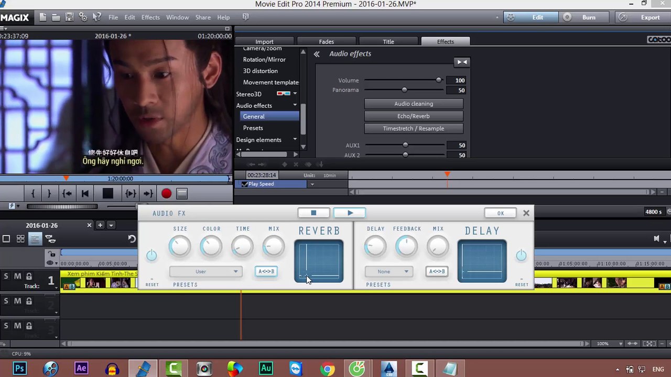
Task: Switch to the Fades tab
Action: 326,42
